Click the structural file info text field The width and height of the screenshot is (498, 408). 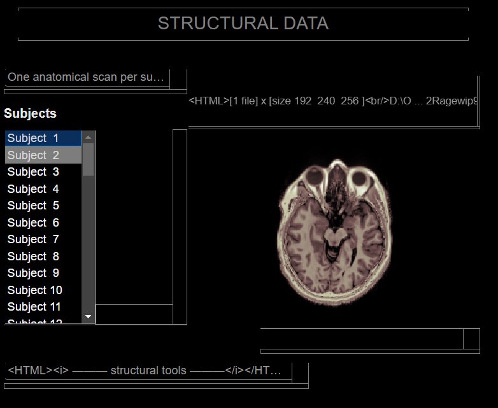pyautogui.click(x=333, y=101)
